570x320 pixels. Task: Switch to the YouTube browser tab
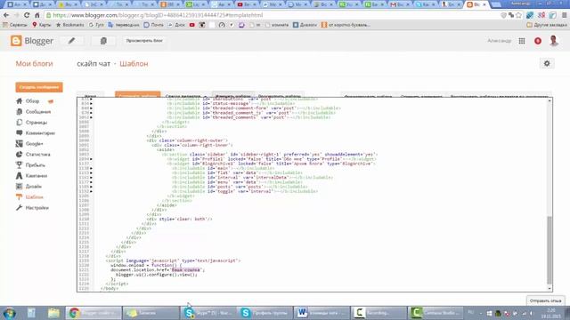point(246,4)
